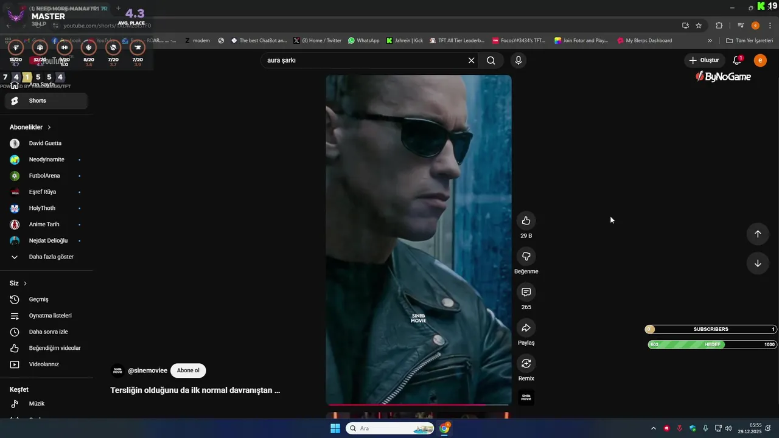This screenshot has height=438, width=779.
Task: Clear the search text with the X
Action: 471,60
